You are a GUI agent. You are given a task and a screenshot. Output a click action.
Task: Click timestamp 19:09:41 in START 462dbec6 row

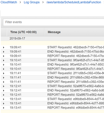point(15,47)
